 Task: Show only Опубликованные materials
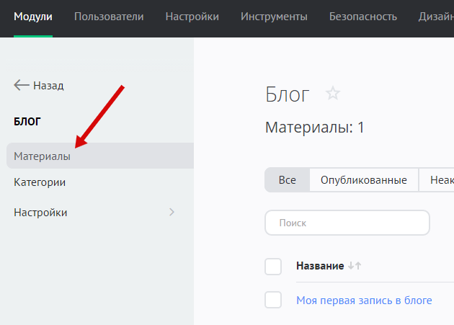point(363,180)
